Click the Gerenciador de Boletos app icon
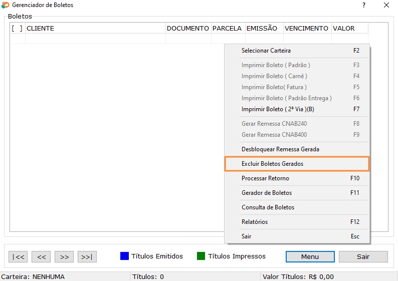398x281 pixels. pos(5,5)
